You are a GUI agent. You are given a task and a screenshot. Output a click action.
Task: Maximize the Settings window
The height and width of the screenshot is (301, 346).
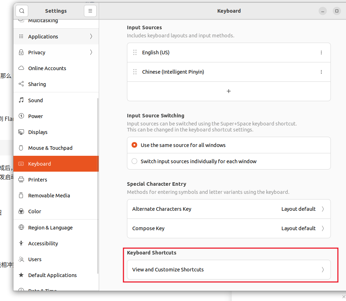click(337, 11)
